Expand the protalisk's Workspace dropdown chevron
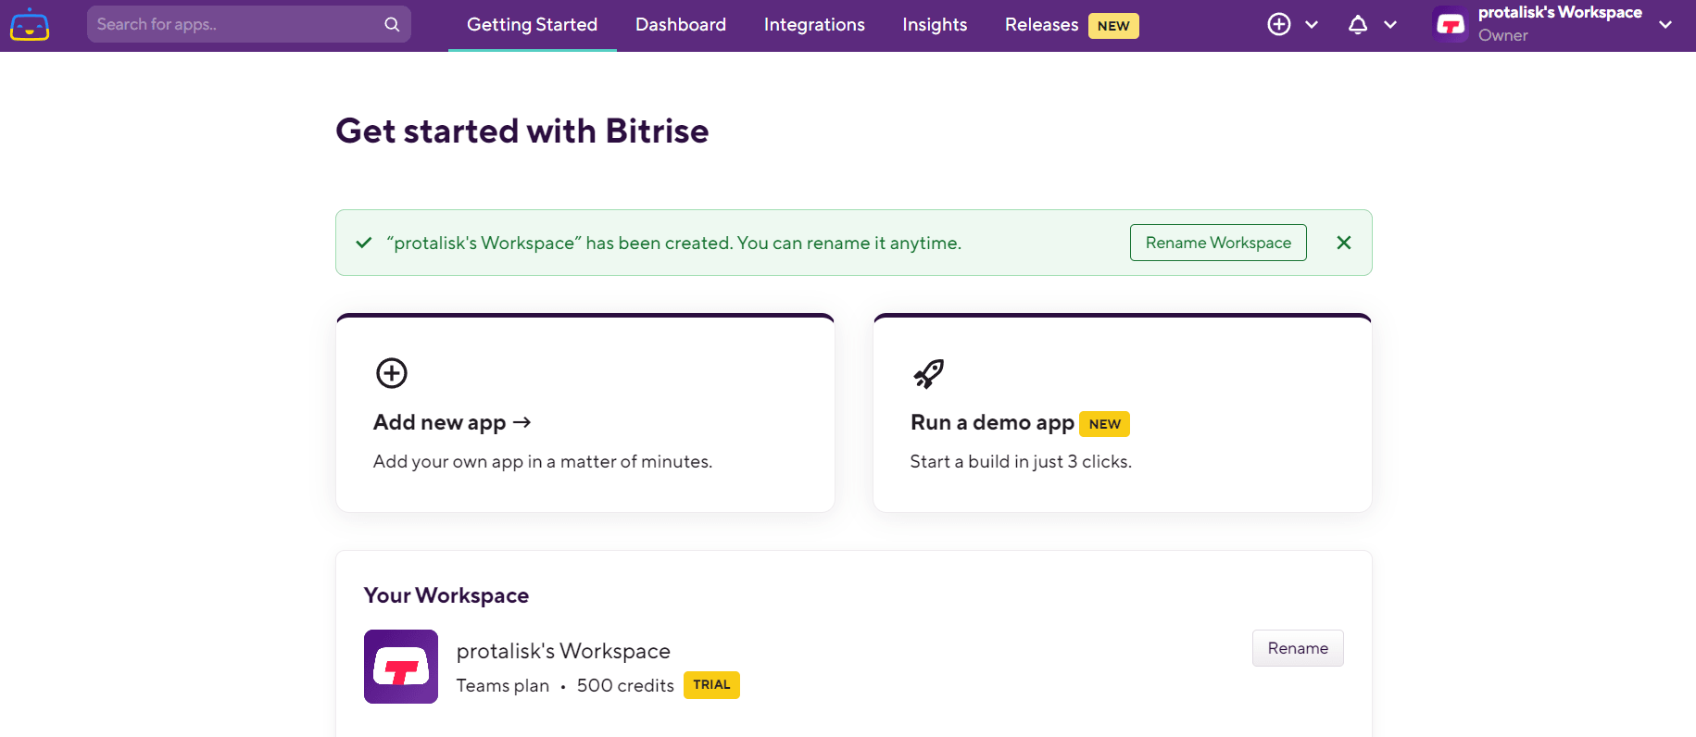 coord(1665,25)
